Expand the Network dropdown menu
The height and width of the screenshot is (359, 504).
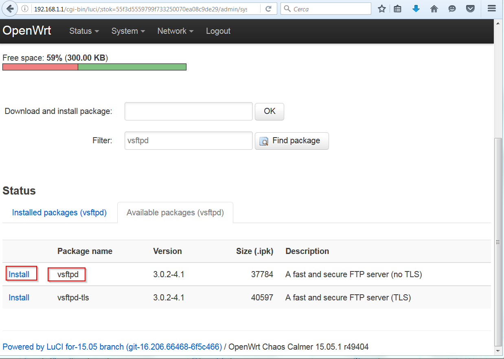[175, 31]
